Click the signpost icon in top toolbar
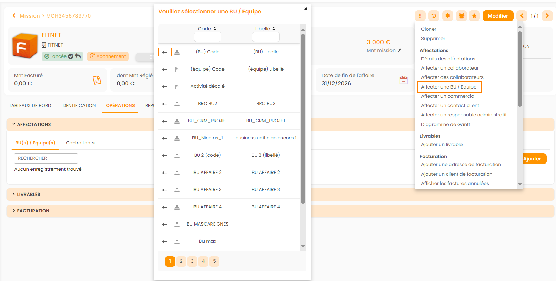The width and height of the screenshot is (556, 281). 447,16
